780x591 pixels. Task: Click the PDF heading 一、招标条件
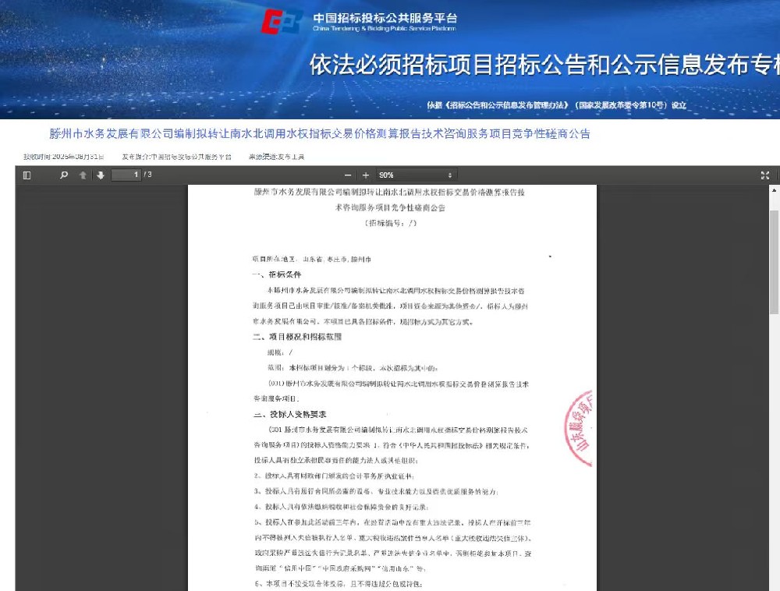[x=277, y=274]
